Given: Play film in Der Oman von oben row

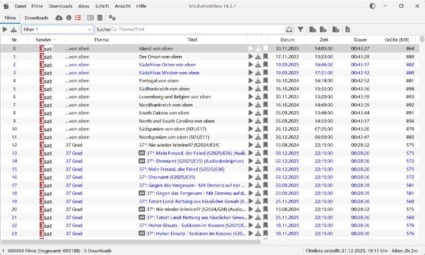Looking at the screenshot, I should [x=250, y=57].
